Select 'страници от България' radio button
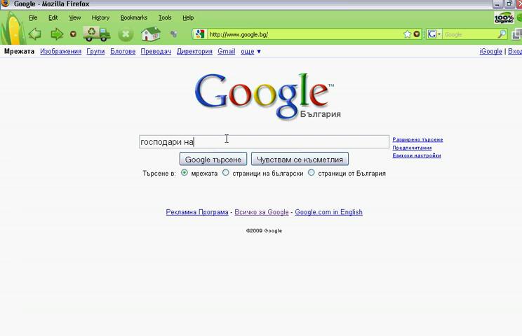This screenshot has width=522, height=336. [x=312, y=173]
